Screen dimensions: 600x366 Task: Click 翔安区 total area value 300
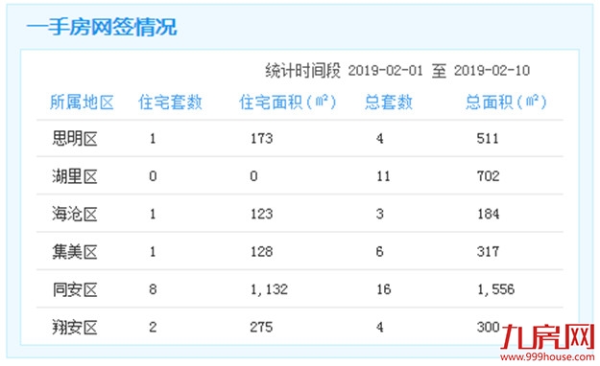pos(489,328)
